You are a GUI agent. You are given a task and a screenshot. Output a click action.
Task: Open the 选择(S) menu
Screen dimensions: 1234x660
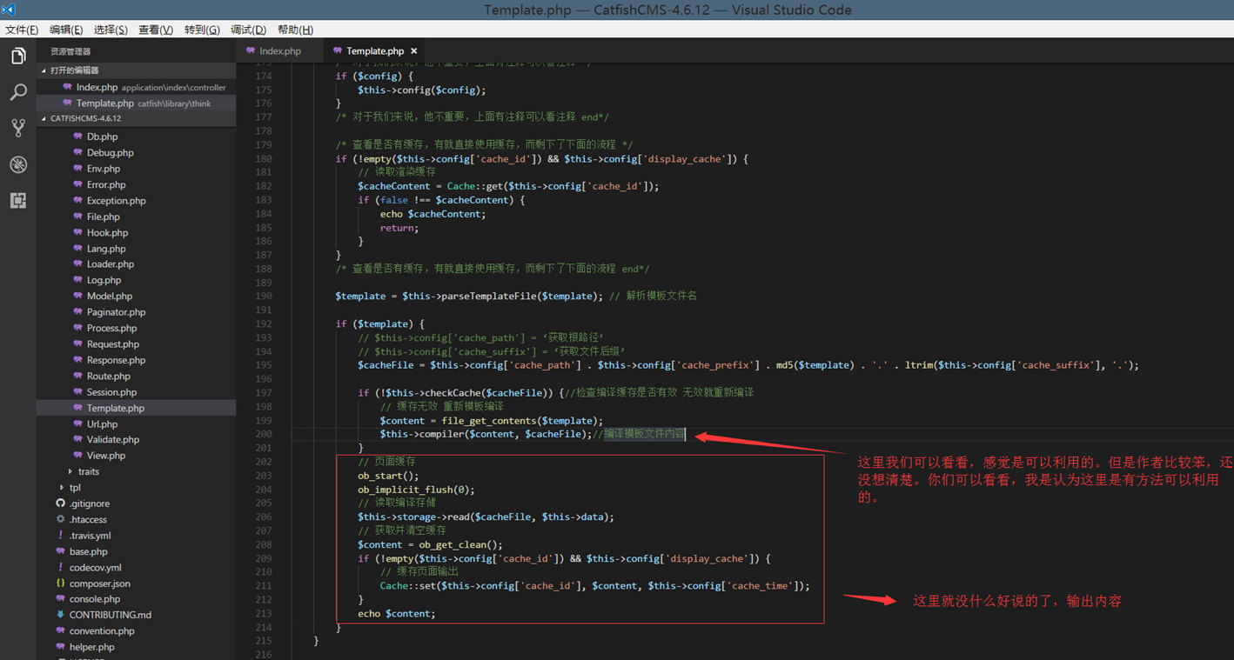tap(111, 30)
